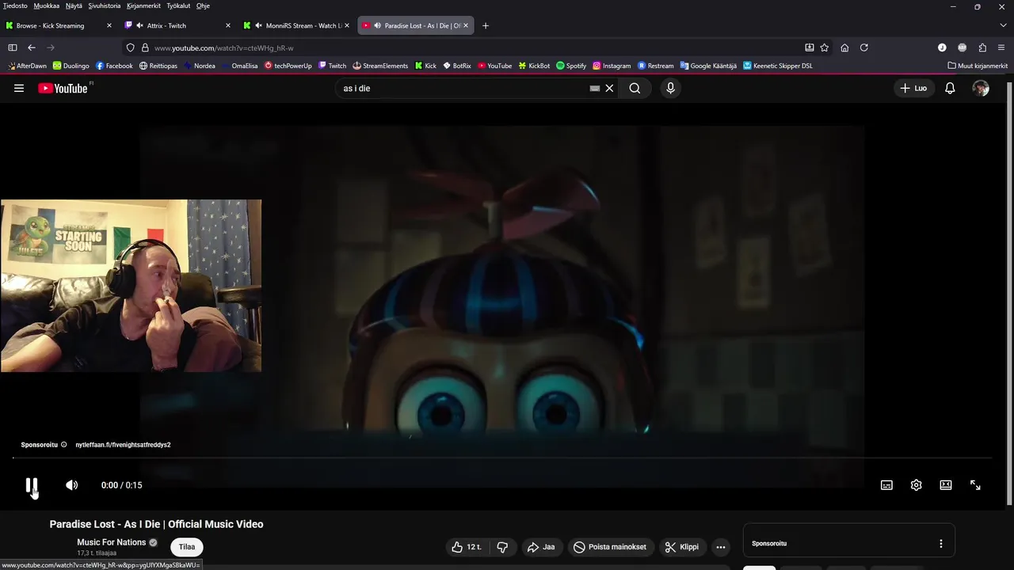Pause the YouTube video
1014x570 pixels.
pos(32,485)
